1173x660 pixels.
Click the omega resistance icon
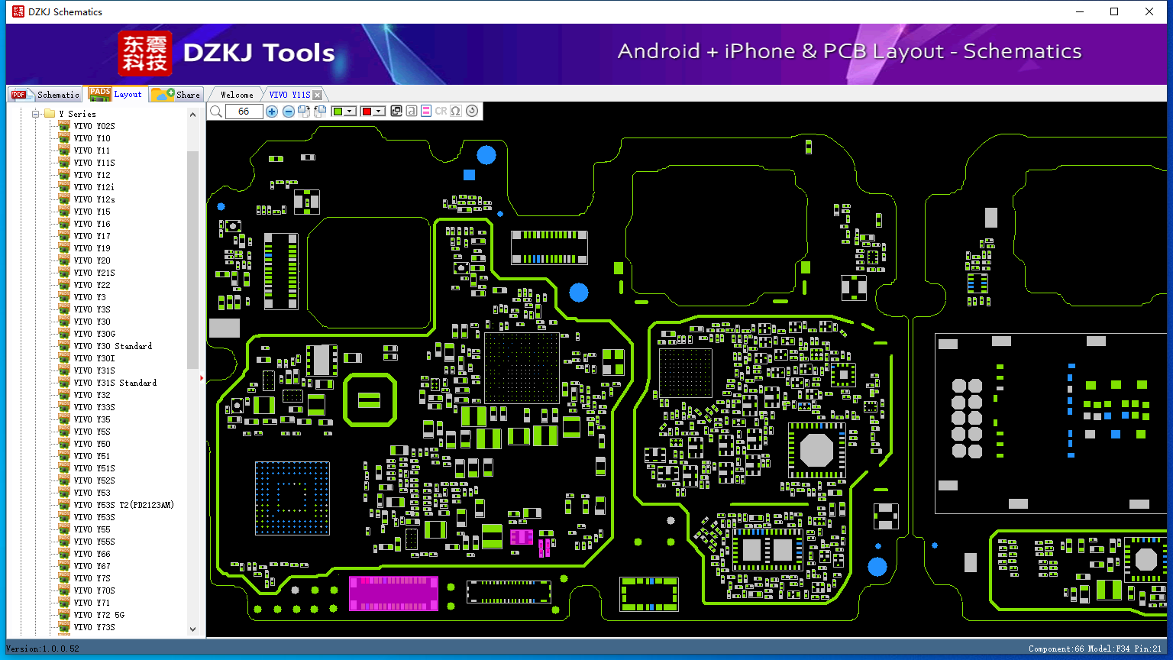[456, 111]
